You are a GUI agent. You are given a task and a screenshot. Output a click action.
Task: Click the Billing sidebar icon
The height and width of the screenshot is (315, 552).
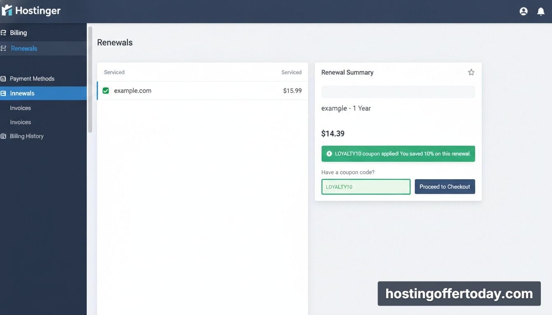point(3,33)
